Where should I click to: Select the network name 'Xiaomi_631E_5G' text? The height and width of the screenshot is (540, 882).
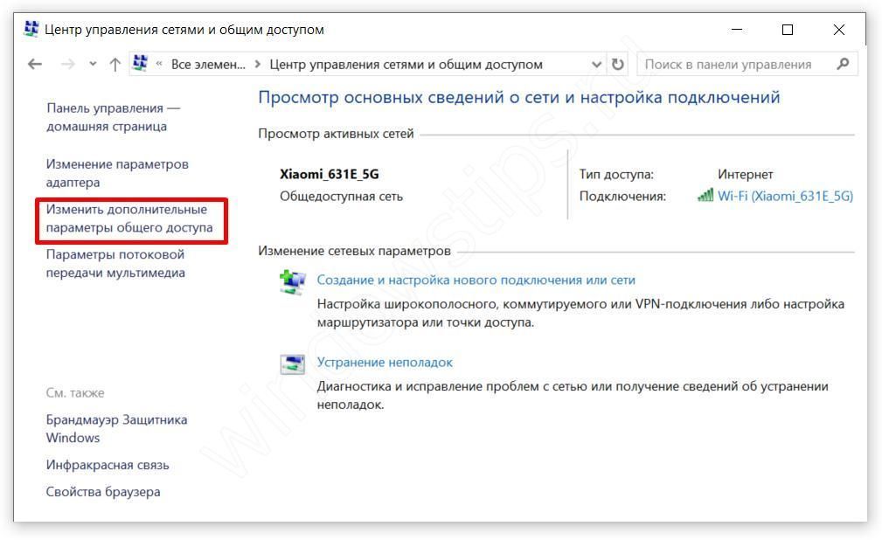pyautogui.click(x=330, y=175)
